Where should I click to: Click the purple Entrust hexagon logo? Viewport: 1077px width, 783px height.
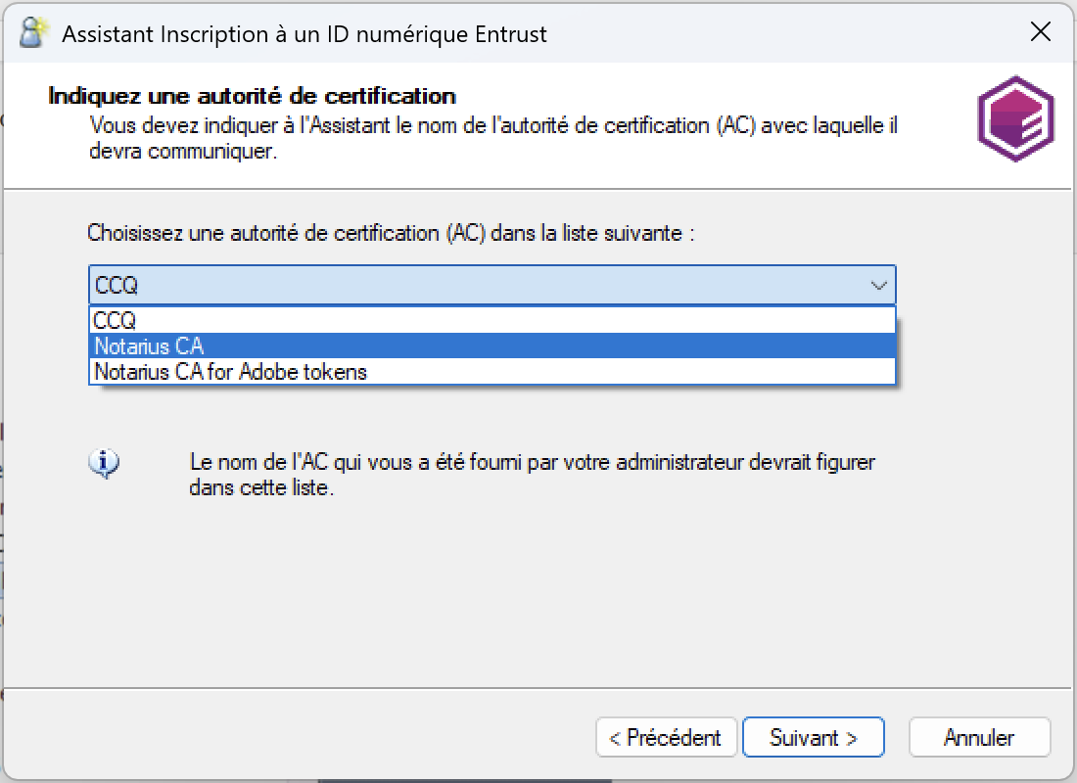[x=1014, y=119]
